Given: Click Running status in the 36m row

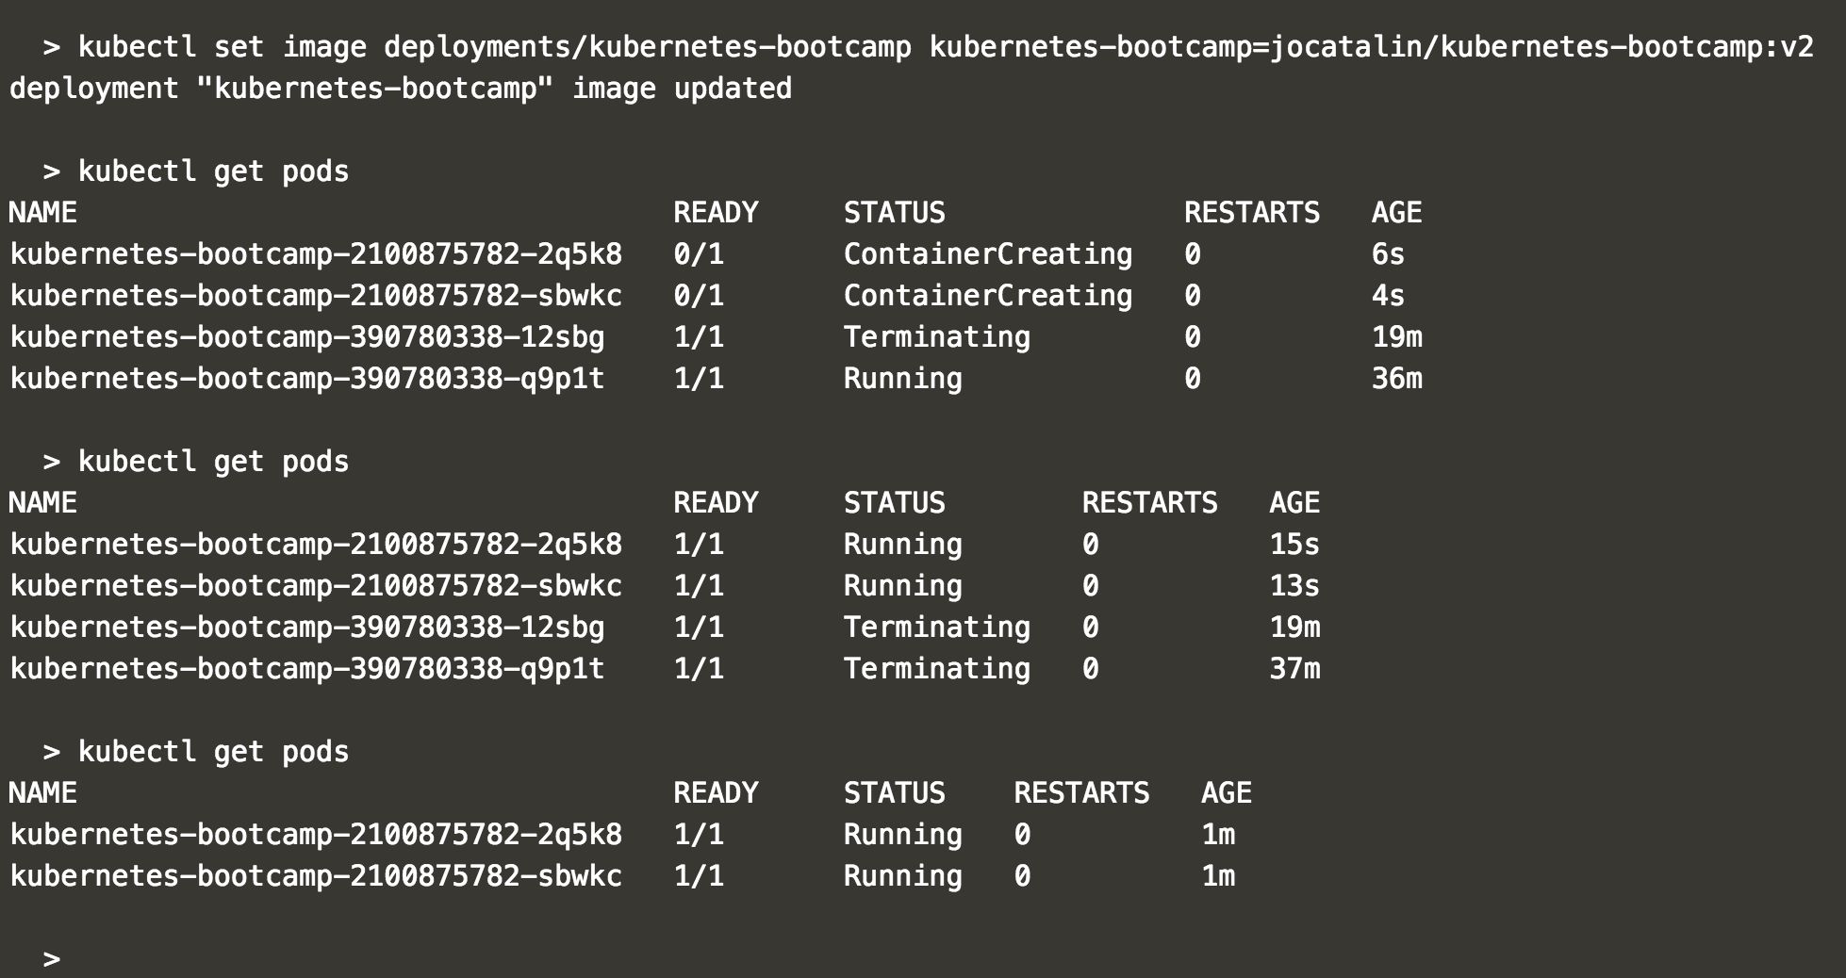Looking at the screenshot, I should click(902, 379).
